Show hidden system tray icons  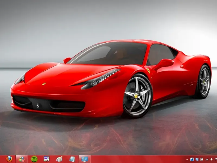pyautogui.click(x=187, y=159)
